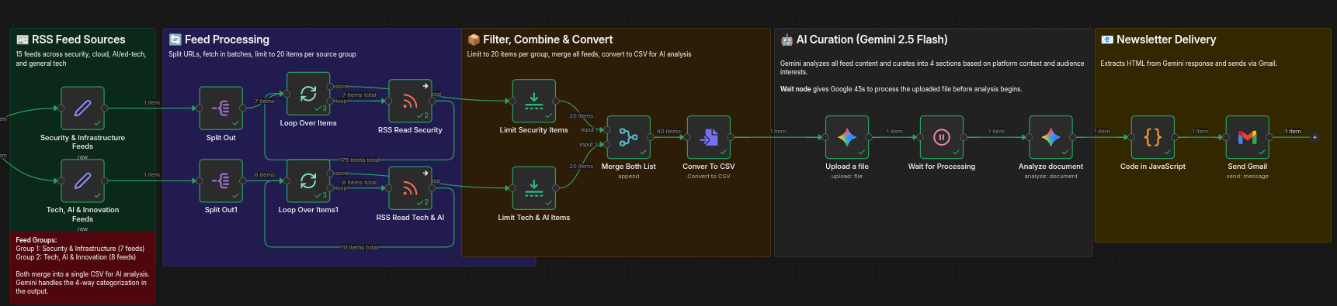Click the '7 items' label before Loop Over Items

pyautogui.click(x=265, y=101)
